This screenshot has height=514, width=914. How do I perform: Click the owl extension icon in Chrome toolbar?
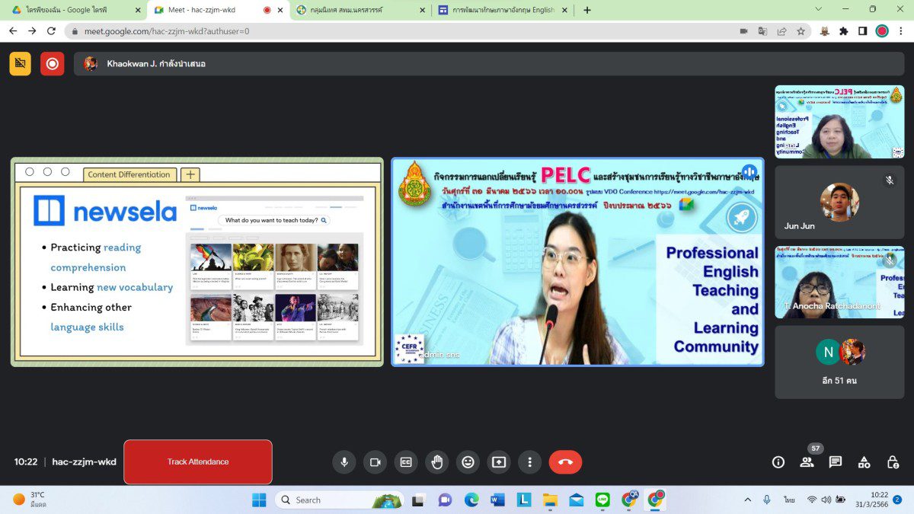824,31
